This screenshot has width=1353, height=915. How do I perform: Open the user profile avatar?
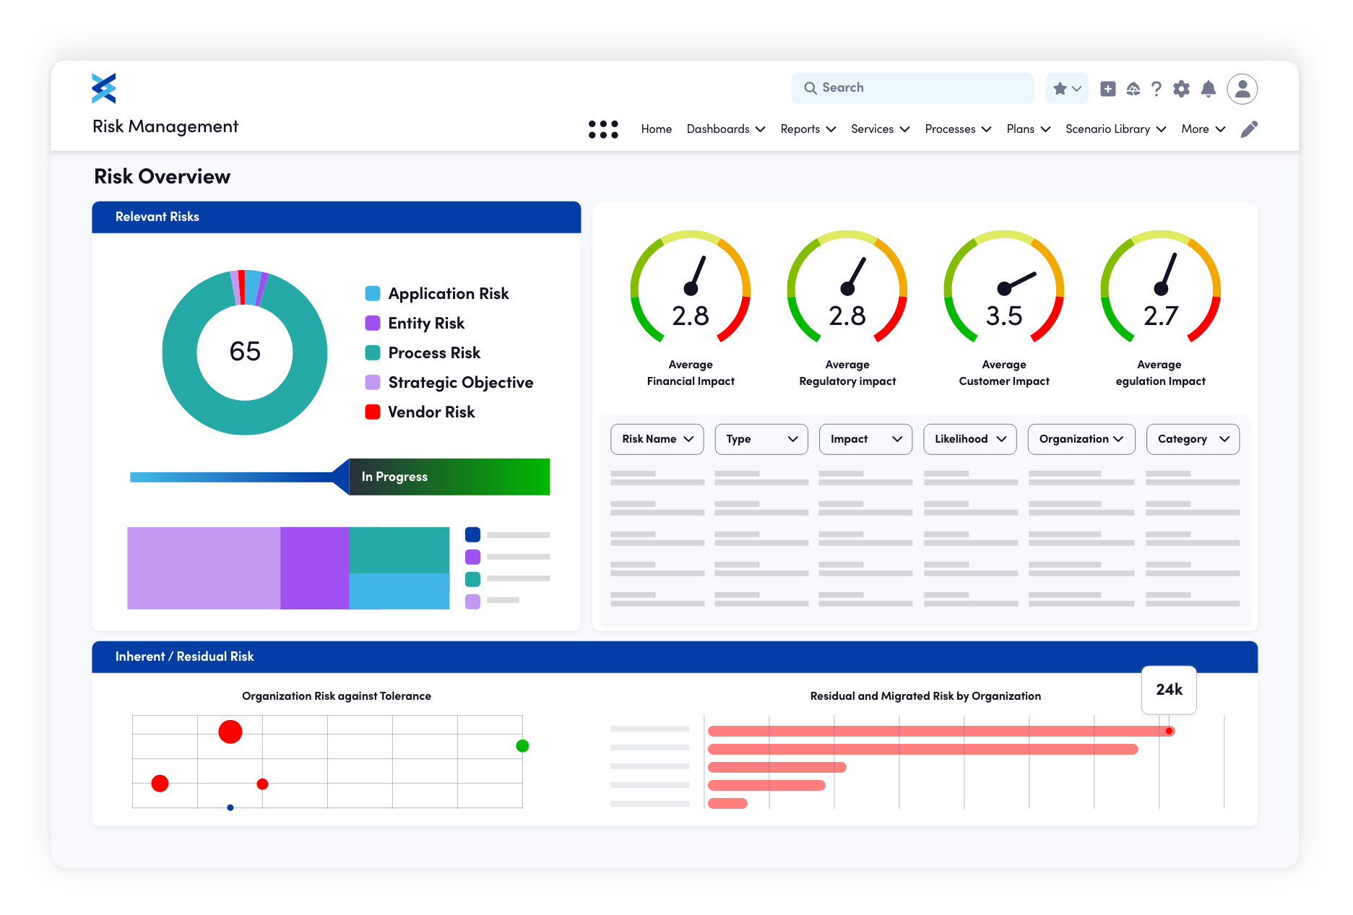click(x=1242, y=89)
